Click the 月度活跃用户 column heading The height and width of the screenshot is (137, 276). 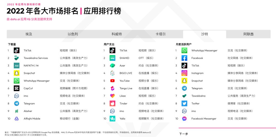[183, 44]
